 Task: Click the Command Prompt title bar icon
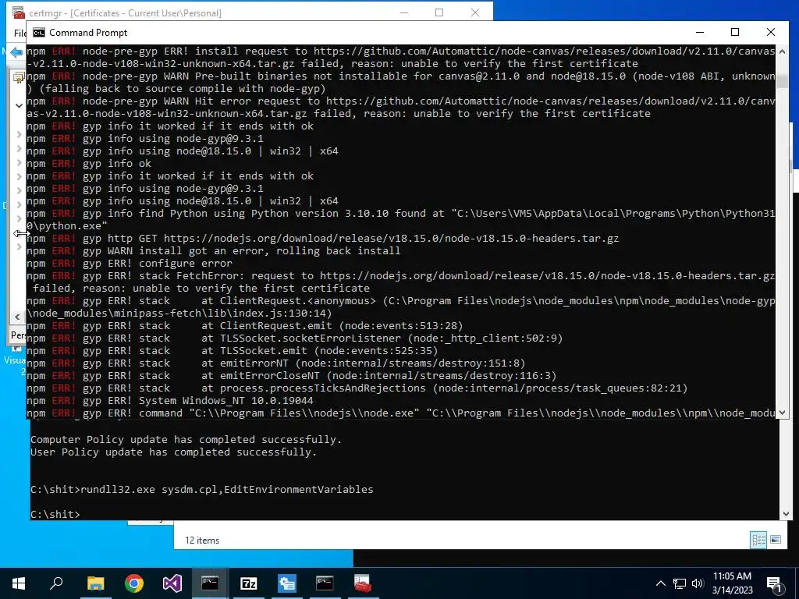tap(39, 33)
